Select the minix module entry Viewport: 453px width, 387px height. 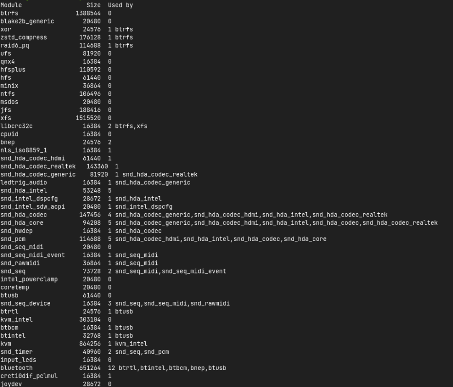9,86
